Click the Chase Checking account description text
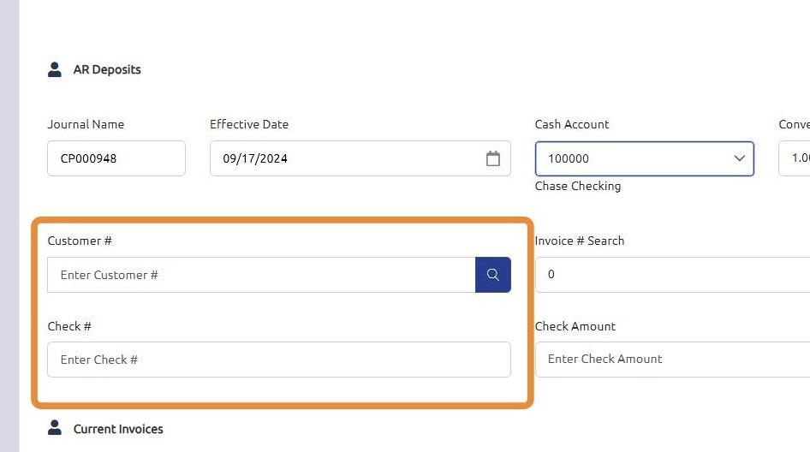 (x=578, y=186)
